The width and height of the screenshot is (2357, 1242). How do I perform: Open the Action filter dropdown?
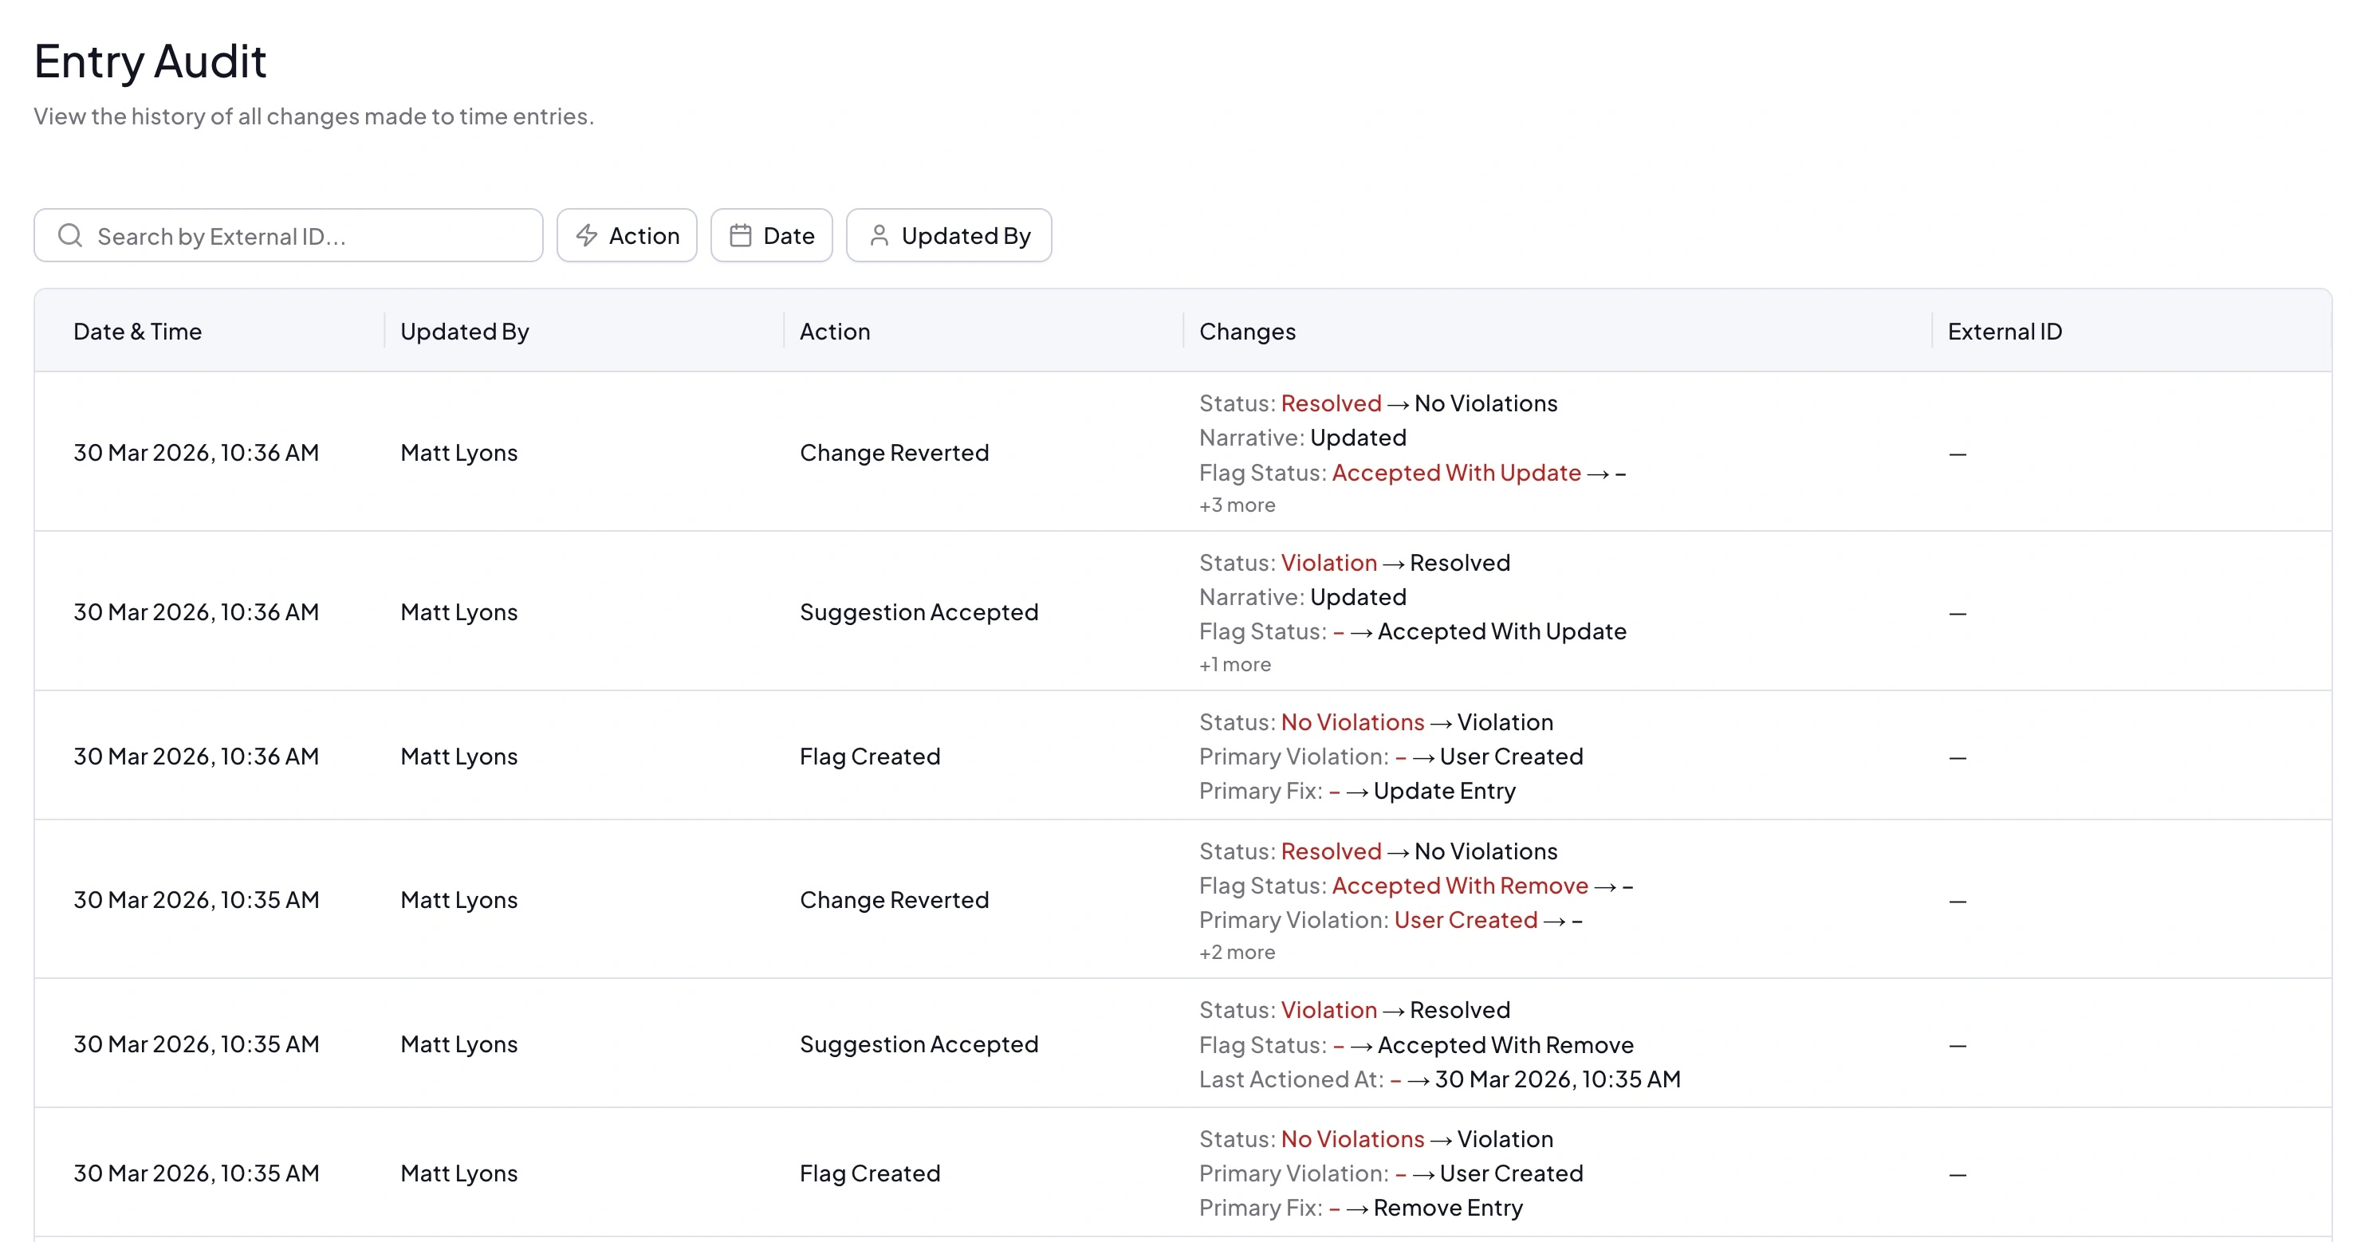tap(628, 235)
